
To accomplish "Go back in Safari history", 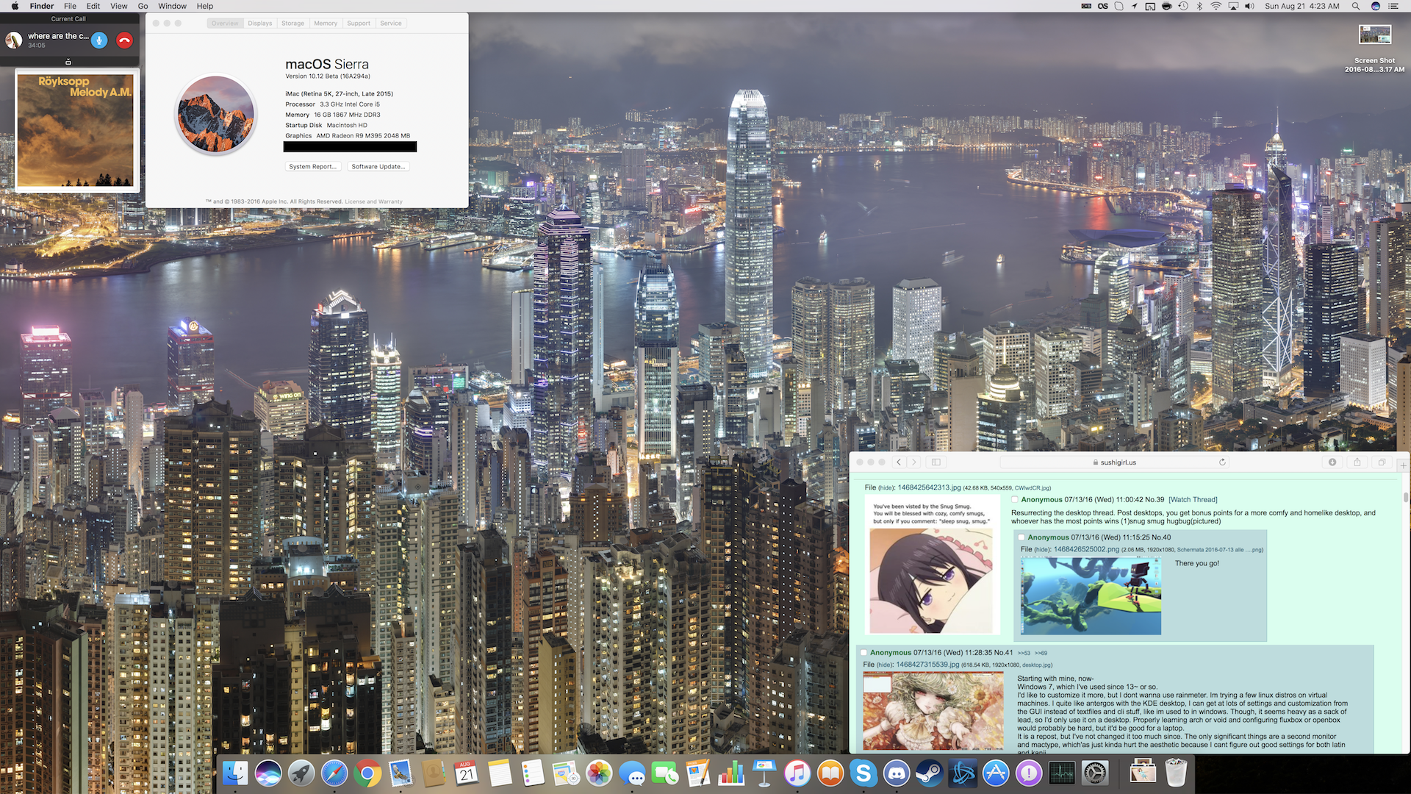I will [x=899, y=462].
